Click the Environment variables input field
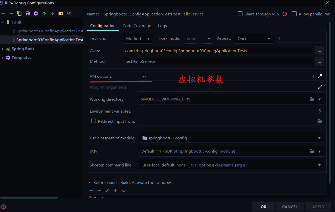 pos(228,111)
